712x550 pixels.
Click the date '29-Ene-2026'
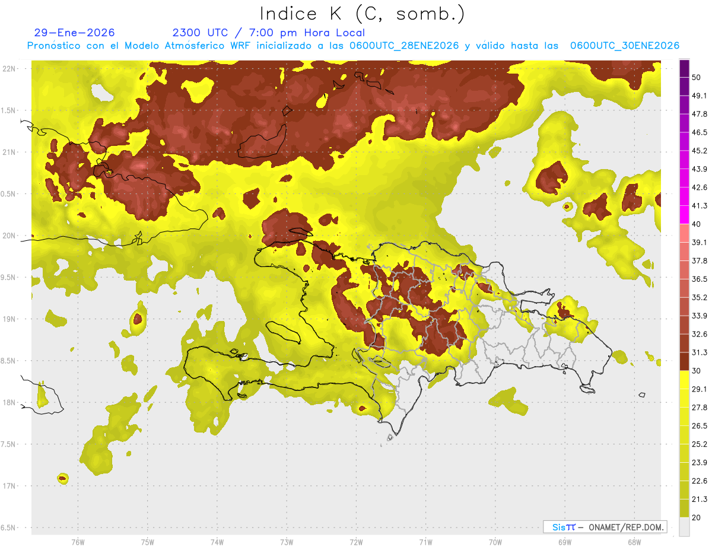click(75, 33)
